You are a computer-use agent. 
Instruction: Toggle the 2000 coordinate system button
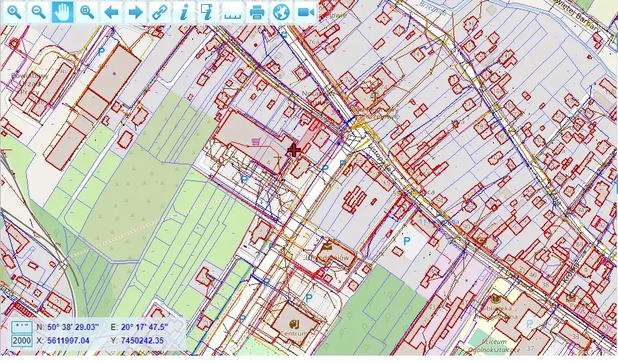tap(22, 341)
